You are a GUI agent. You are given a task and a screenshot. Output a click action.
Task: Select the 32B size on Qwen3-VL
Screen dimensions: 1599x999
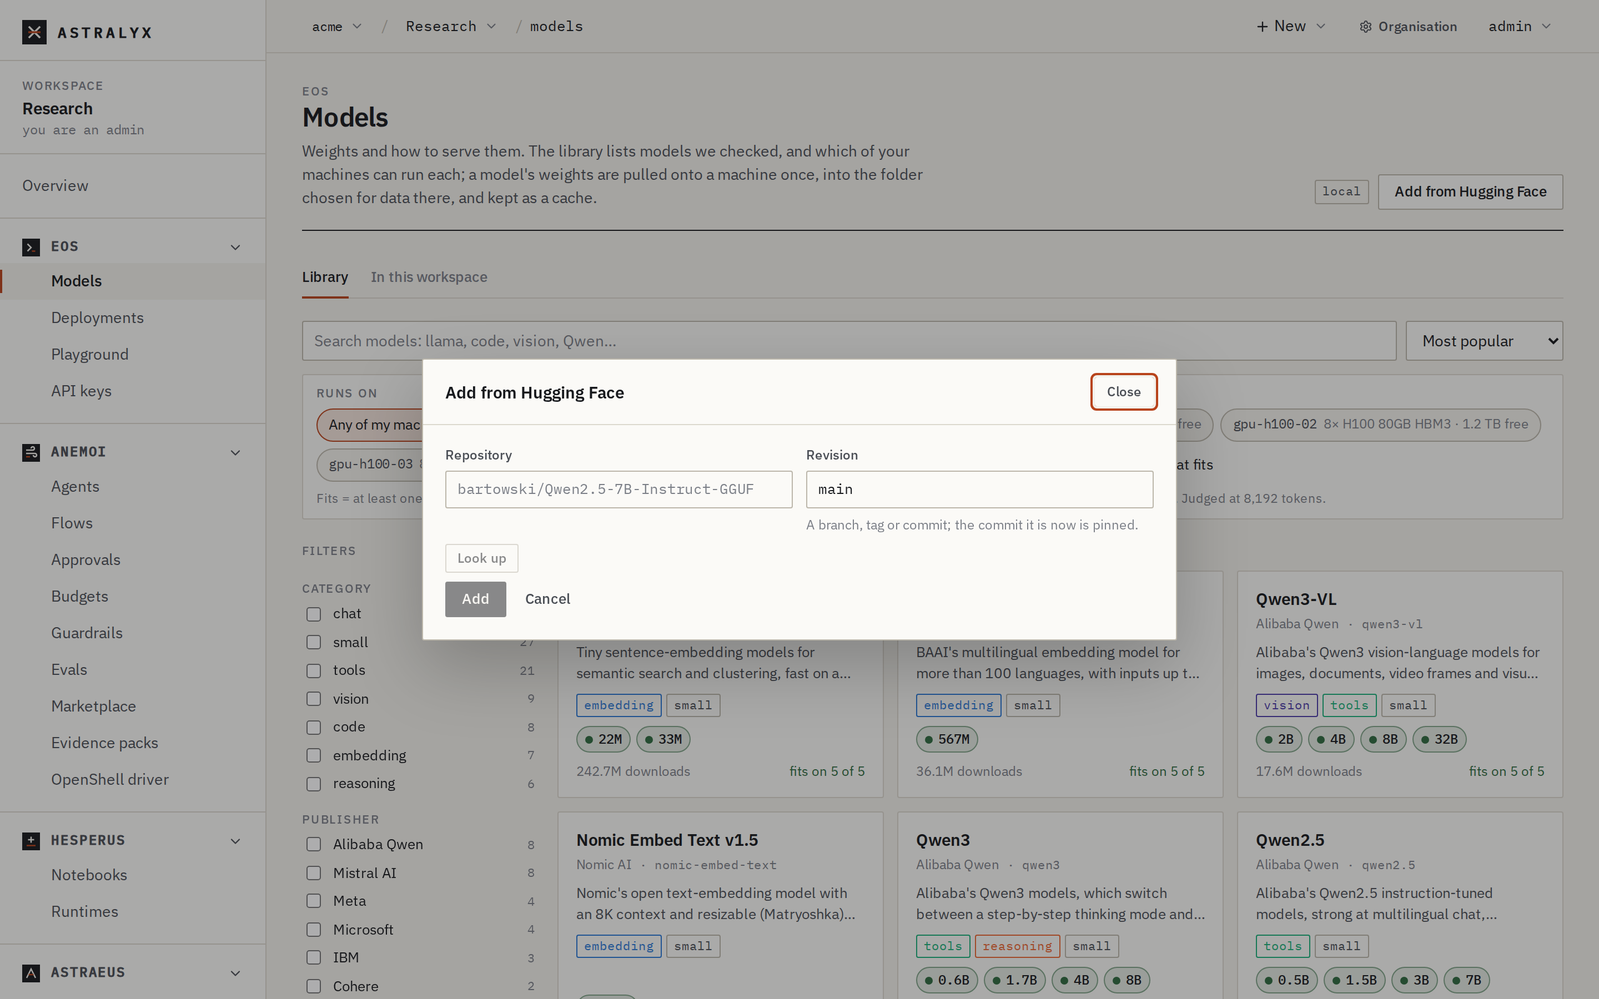1439,739
